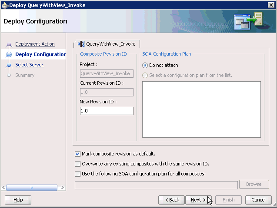Select a configuration plan from the list radio
277x208 pixels.
click(145, 75)
